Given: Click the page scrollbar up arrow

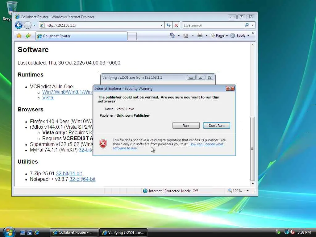Looking at the screenshot, I should point(252,45).
